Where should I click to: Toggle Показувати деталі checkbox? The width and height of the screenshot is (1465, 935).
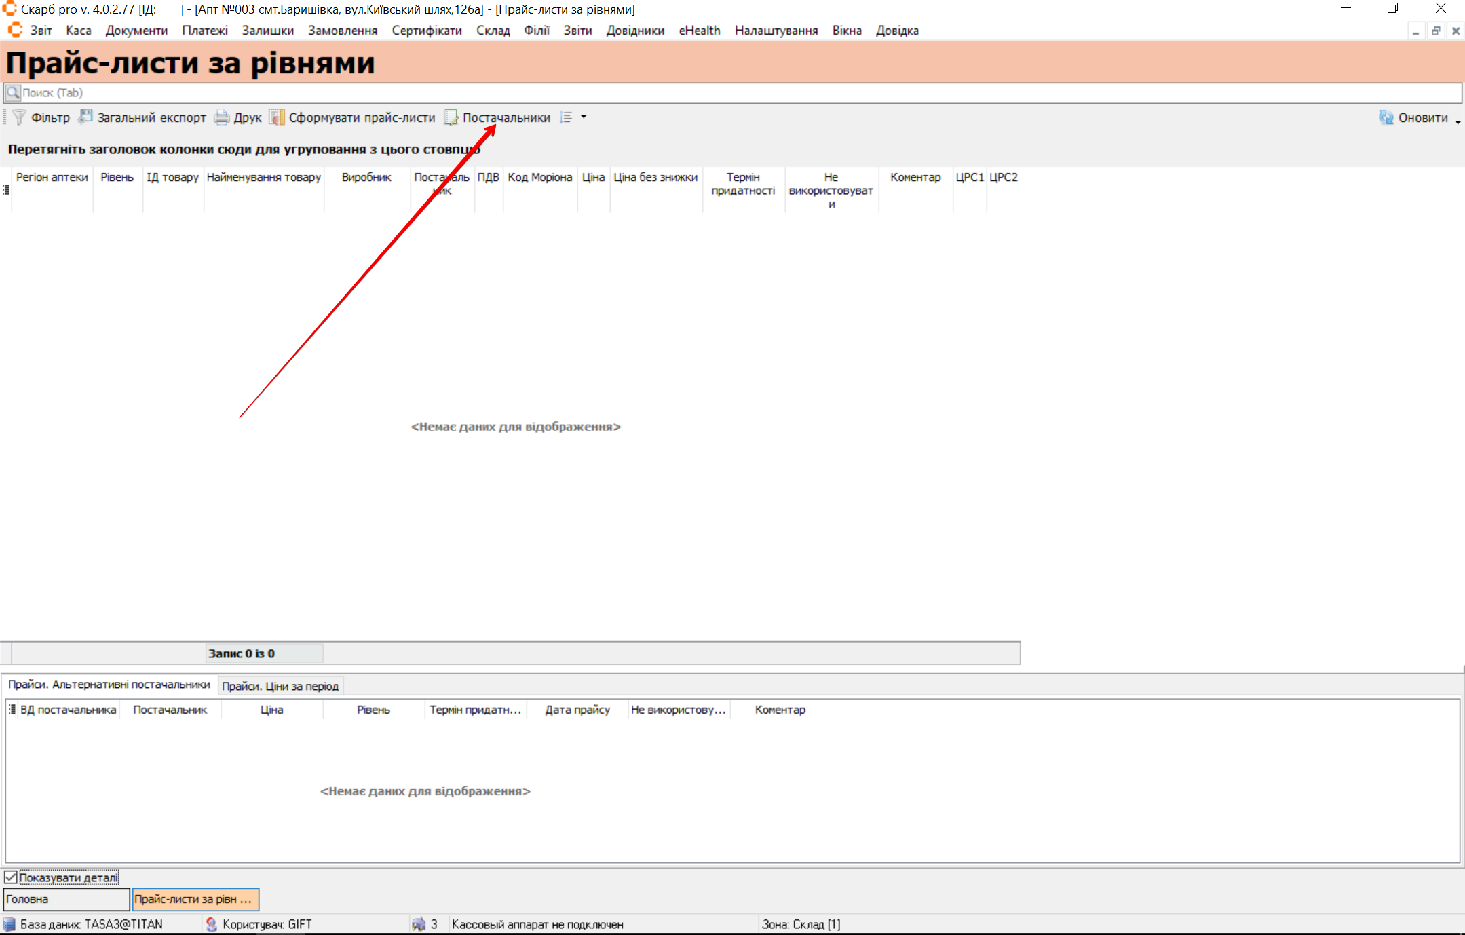11,877
